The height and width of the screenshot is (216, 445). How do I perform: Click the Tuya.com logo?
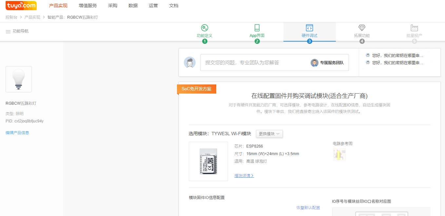[21, 6]
